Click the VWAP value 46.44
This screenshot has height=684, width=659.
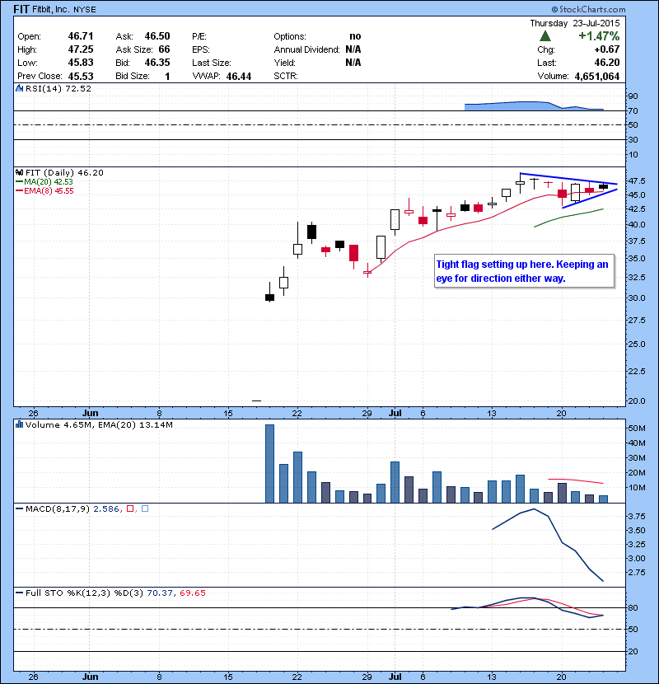coord(239,77)
